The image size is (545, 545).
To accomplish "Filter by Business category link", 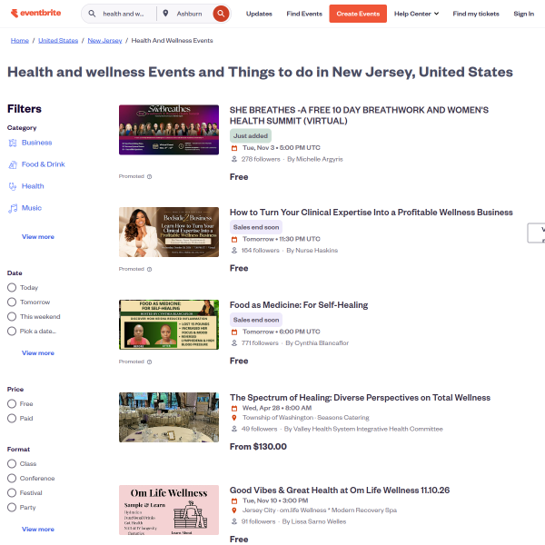I will (37, 143).
